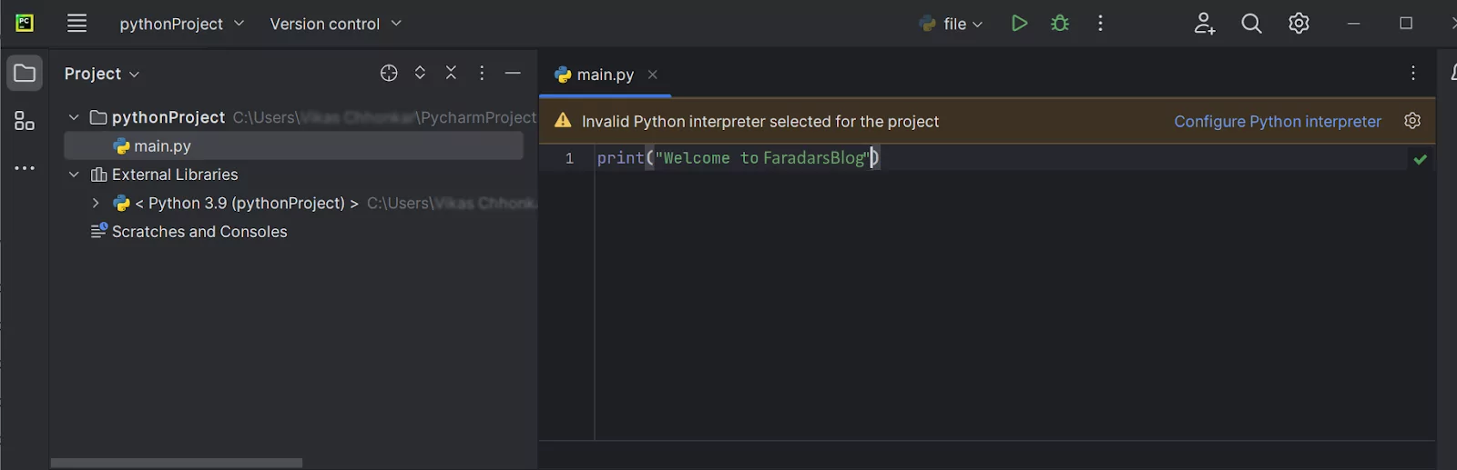Toggle the Project tool window folder icon
This screenshot has height=470, width=1457.
coord(25,74)
